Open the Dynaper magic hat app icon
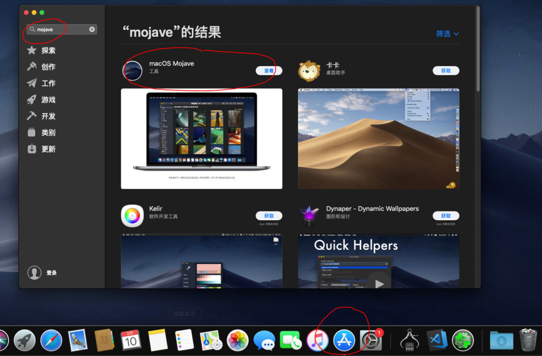Viewport: 542px width, 356px height. [309, 216]
